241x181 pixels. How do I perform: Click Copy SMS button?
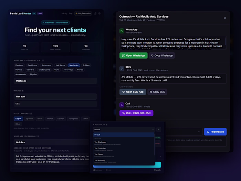pyautogui.click(x=157, y=92)
